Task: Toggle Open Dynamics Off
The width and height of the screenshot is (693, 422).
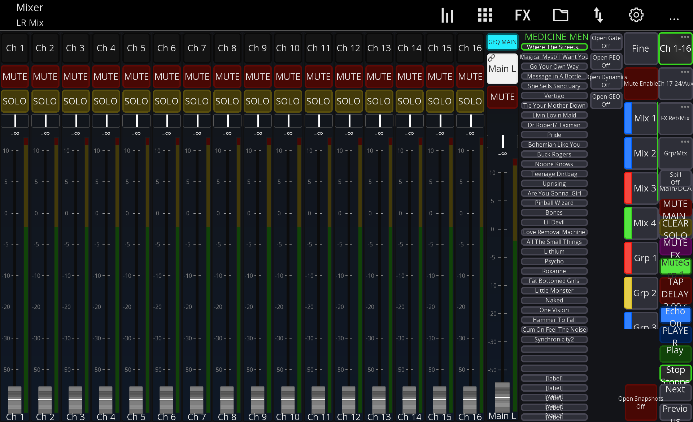Action: click(x=606, y=81)
